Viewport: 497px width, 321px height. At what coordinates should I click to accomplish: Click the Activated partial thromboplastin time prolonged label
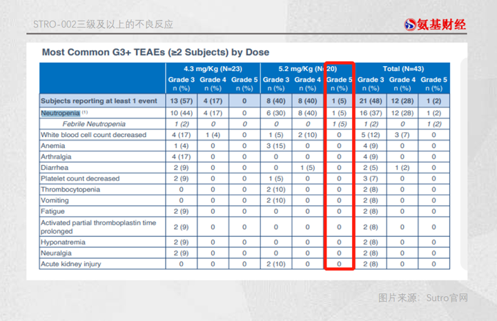(x=98, y=227)
